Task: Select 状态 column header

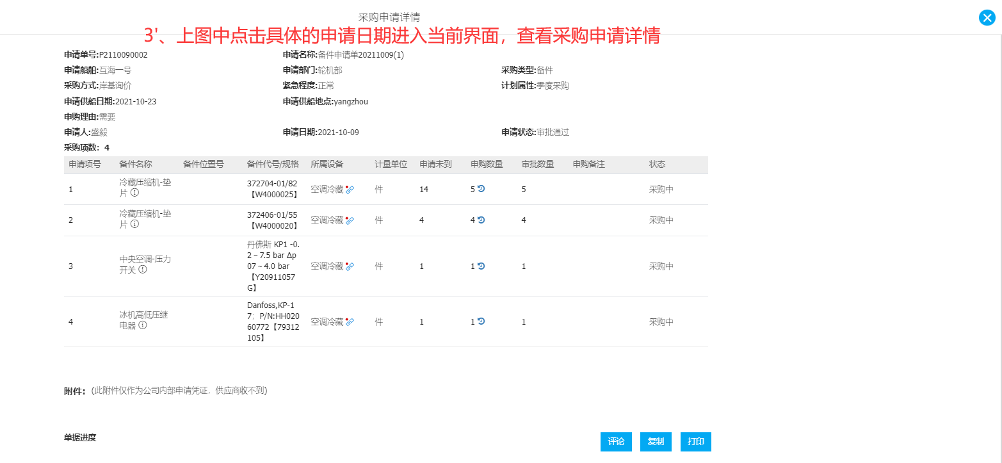Action: pyautogui.click(x=658, y=165)
